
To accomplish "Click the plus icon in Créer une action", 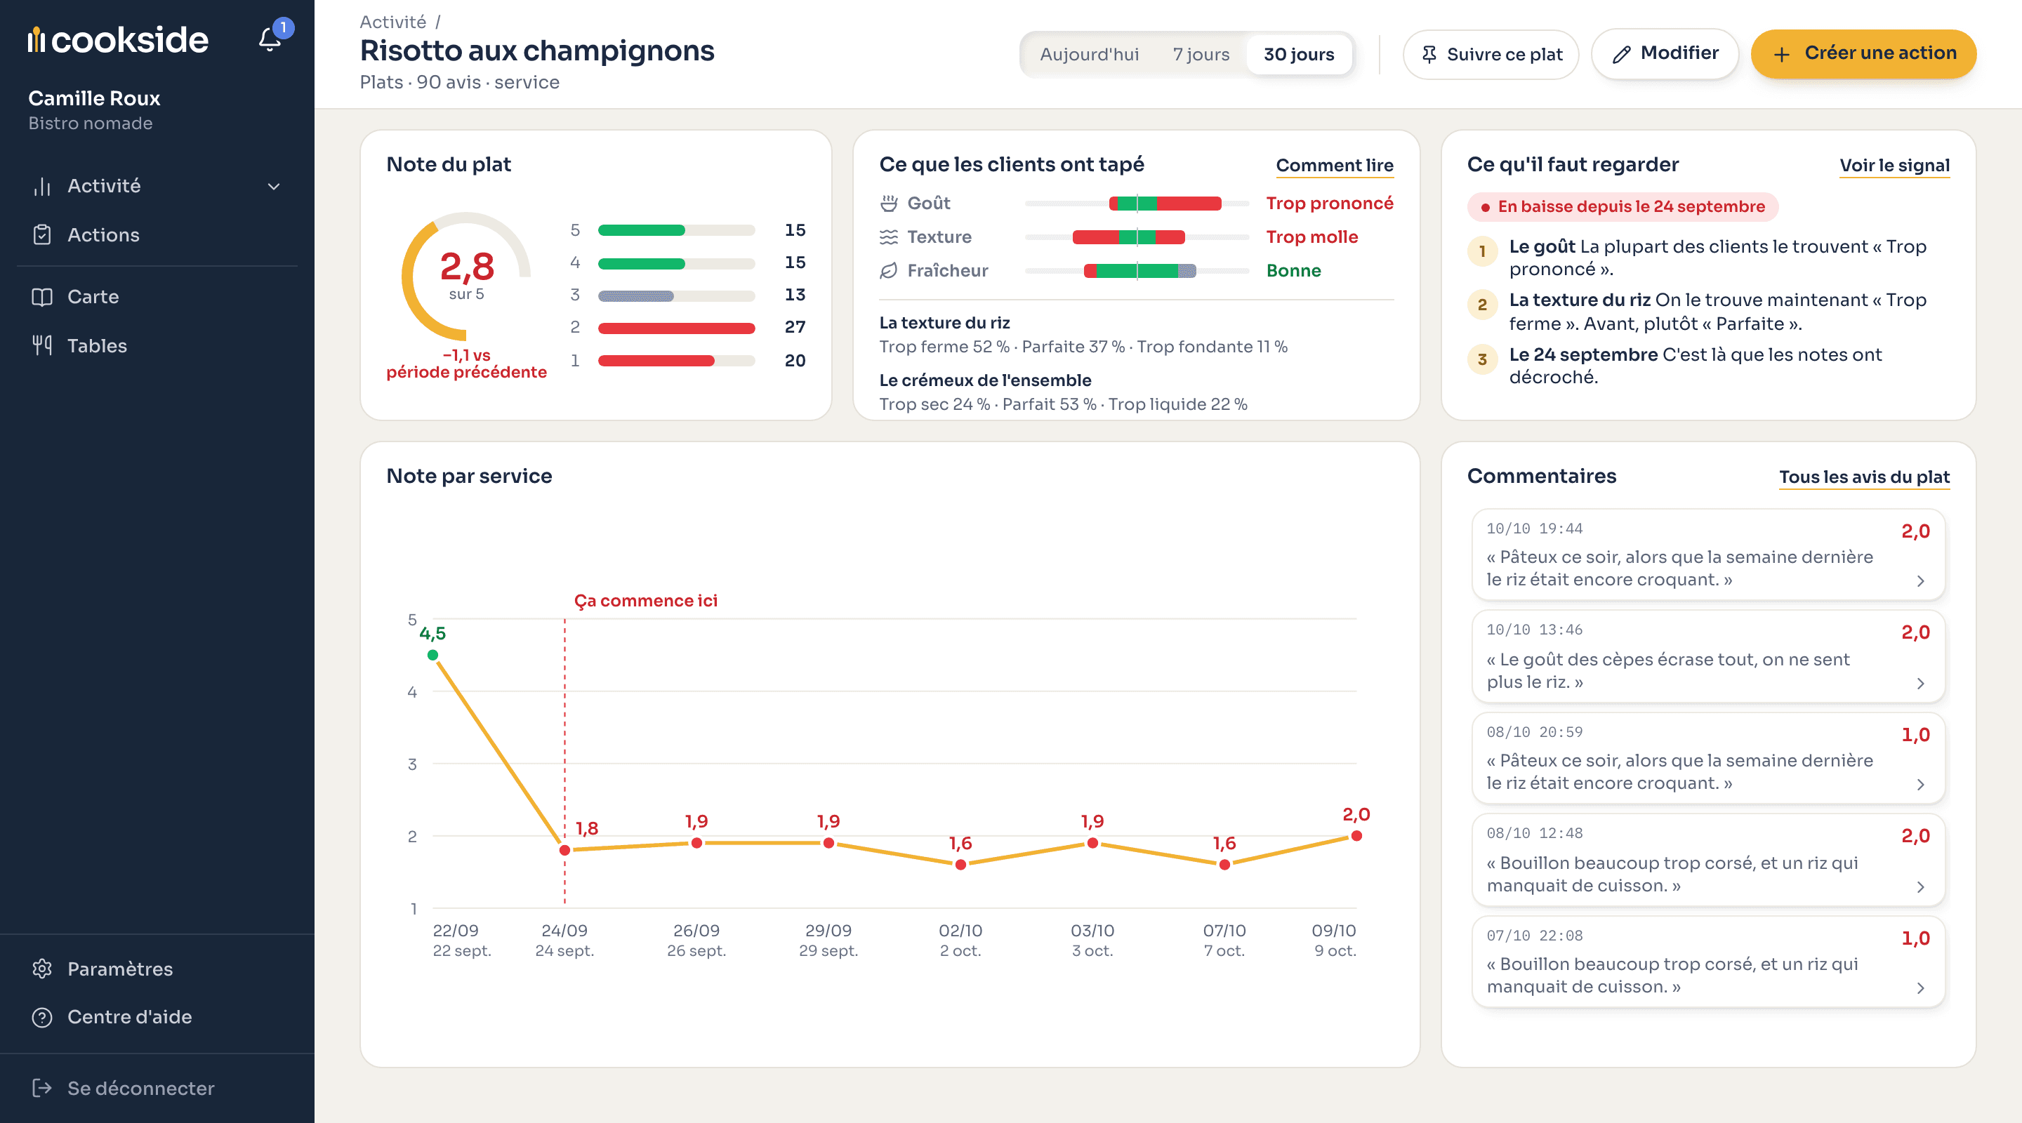I will tap(1782, 54).
